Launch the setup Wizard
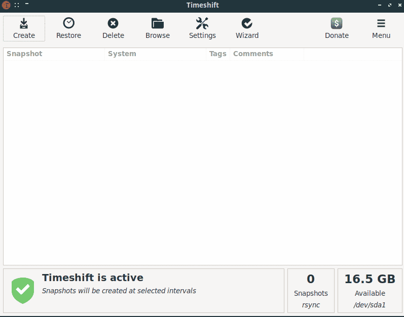Screen dimensions: 404x317 [247, 28]
